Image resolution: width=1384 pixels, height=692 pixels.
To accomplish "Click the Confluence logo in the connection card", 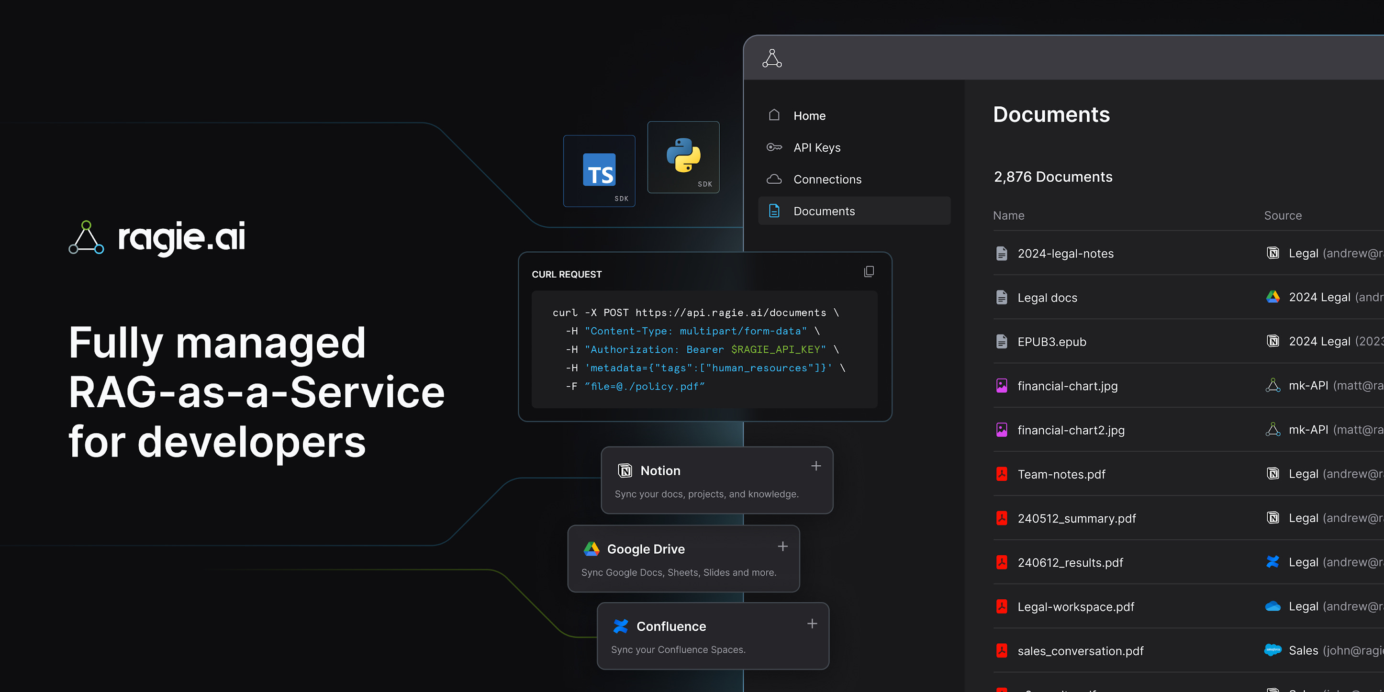I will 621,626.
